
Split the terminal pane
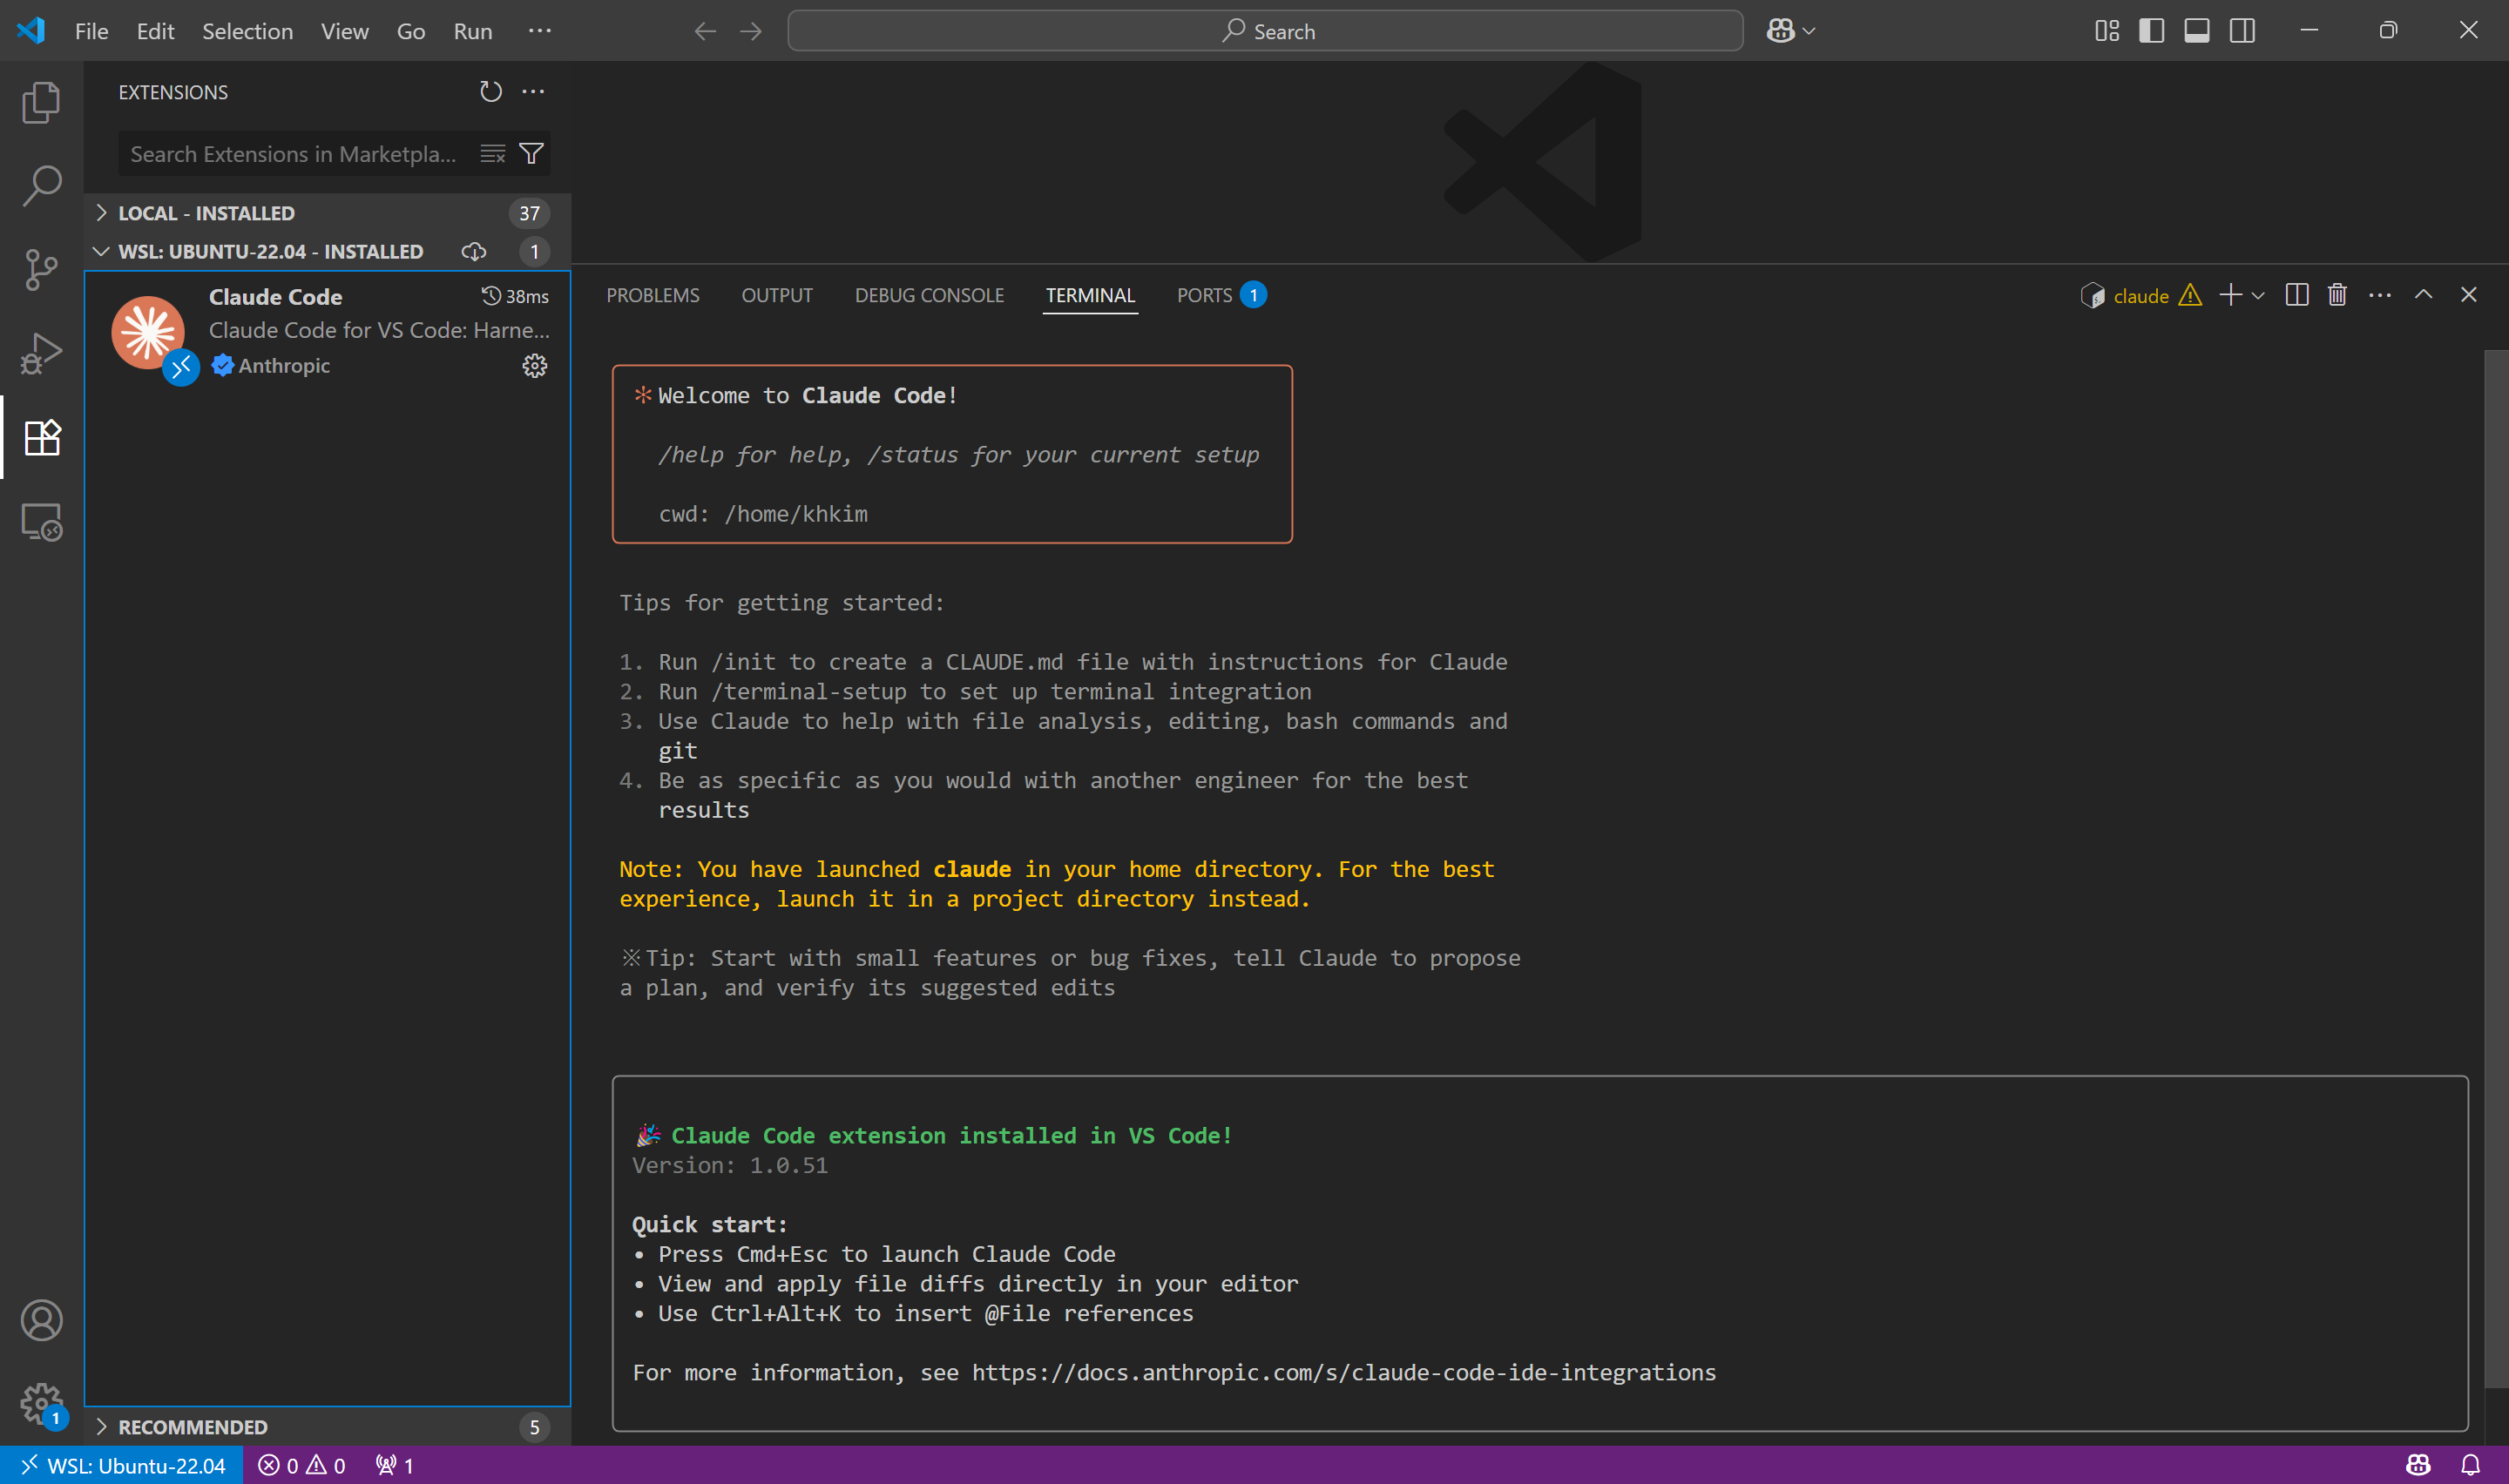[2296, 294]
